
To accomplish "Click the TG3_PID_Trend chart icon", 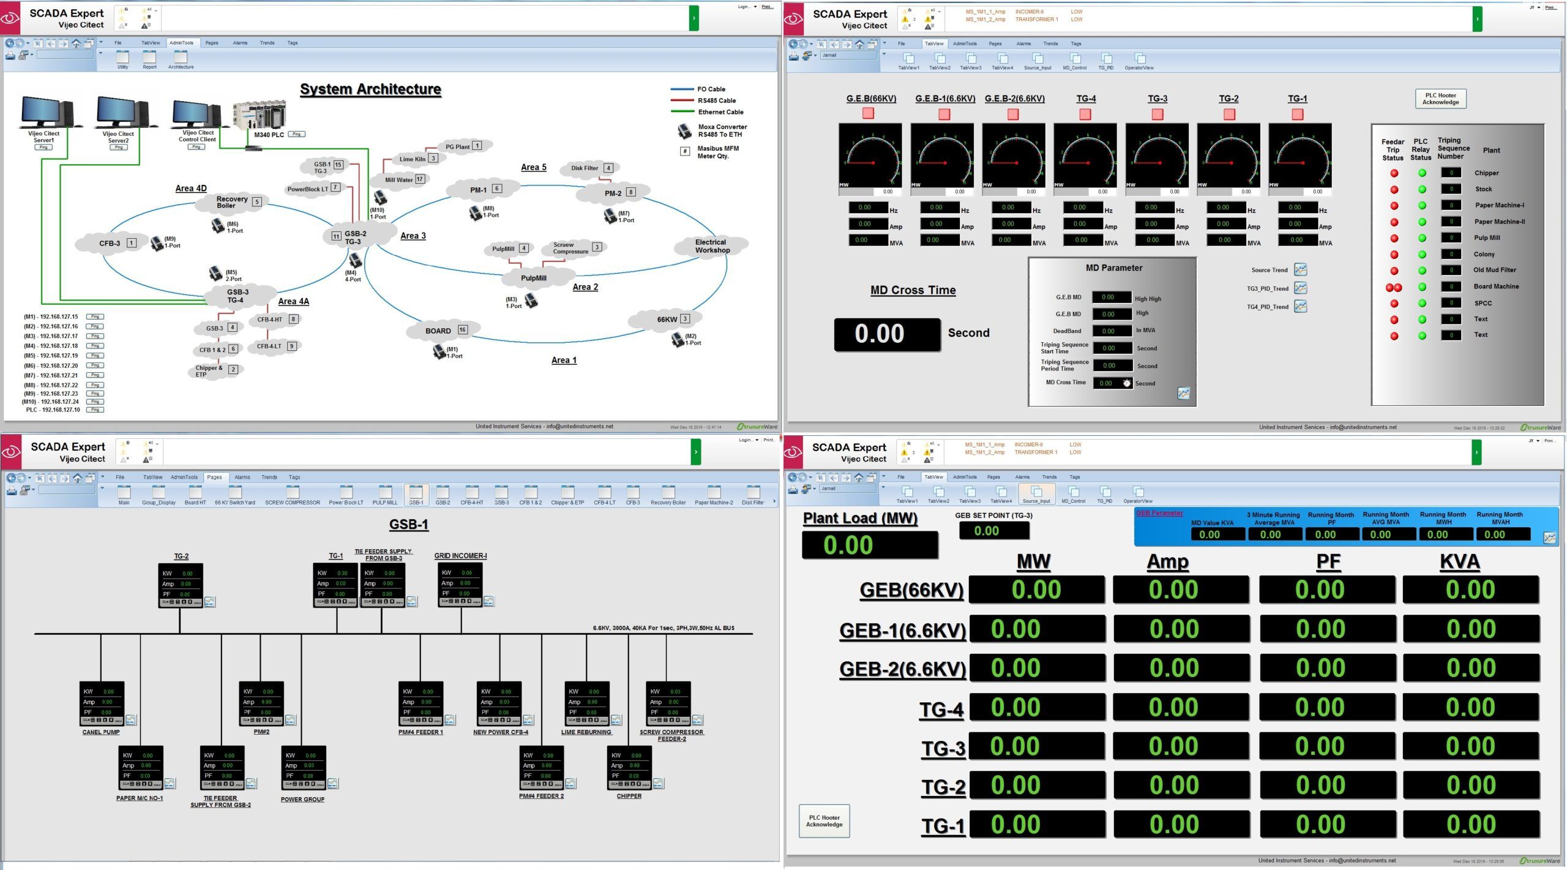I will click(1301, 288).
